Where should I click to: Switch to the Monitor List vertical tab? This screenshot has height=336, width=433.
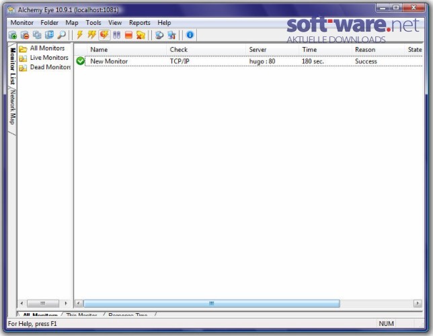[13, 66]
